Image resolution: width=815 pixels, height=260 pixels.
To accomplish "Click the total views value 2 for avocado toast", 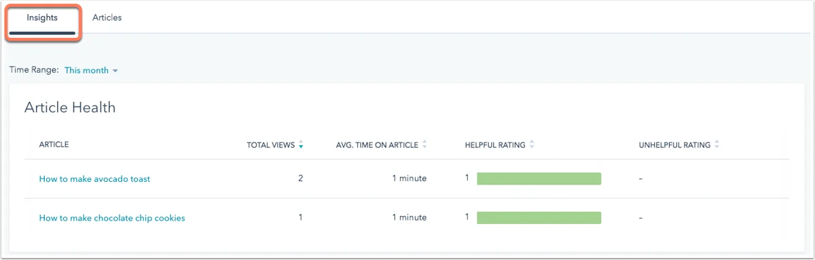I will pos(300,179).
